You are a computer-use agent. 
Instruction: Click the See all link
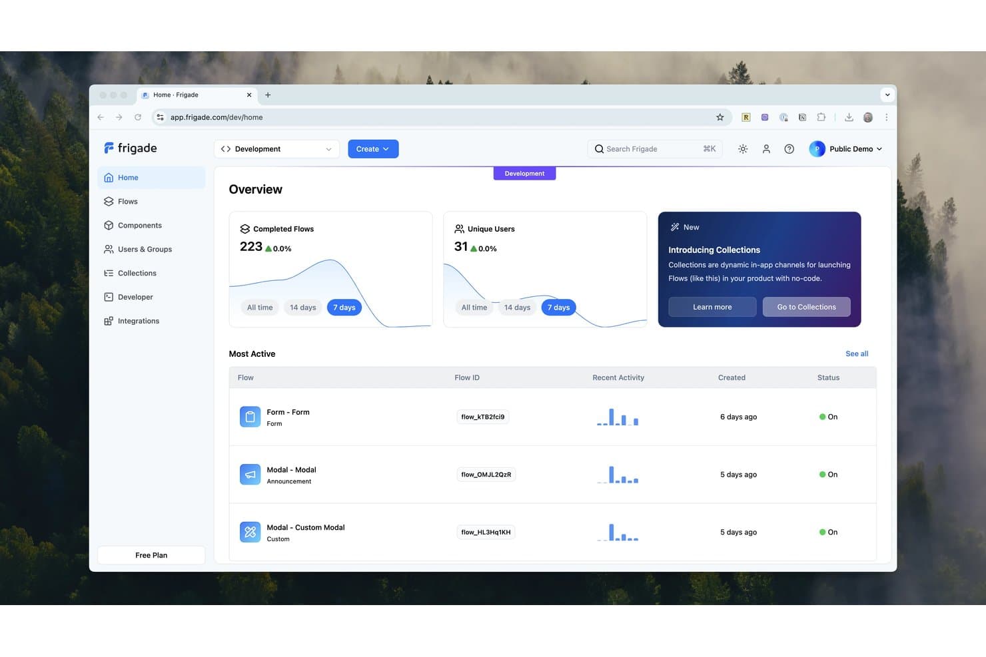click(x=857, y=354)
